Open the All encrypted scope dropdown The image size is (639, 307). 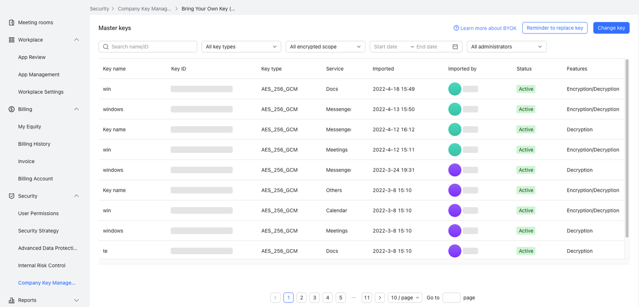click(x=325, y=46)
